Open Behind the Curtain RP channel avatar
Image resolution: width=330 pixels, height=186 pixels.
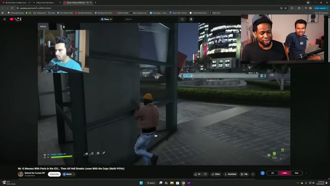tap(21, 174)
